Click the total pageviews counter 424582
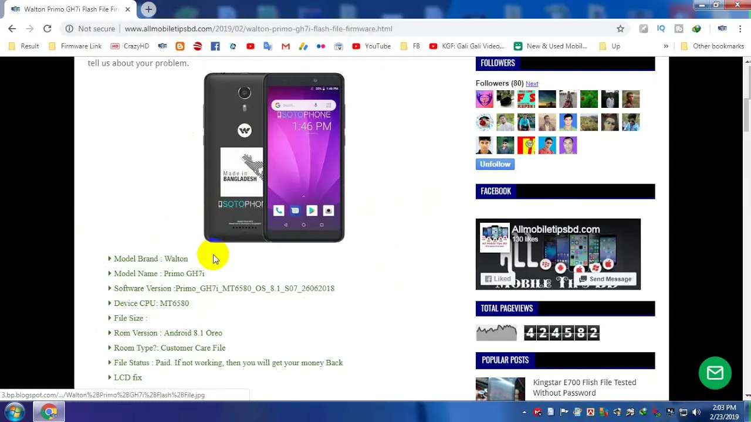Screen dimensions: 751x422 point(561,333)
